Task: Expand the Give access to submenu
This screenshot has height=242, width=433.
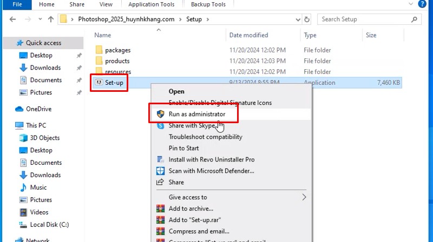Action: [x=304, y=197]
